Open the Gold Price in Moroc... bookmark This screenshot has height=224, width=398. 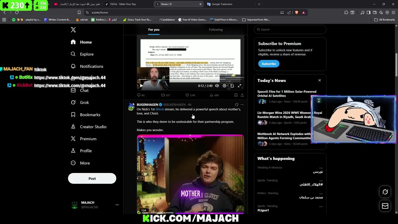coord(224,20)
